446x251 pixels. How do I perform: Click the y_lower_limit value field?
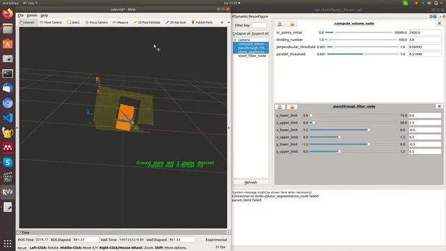point(424,144)
